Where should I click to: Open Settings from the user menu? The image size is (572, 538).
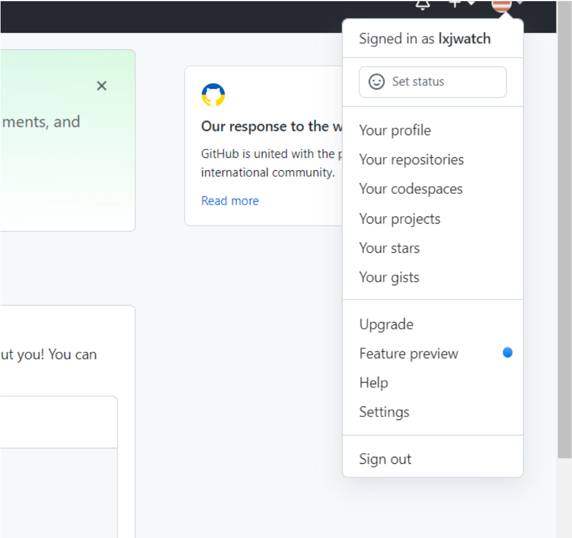[x=384, y=412]
